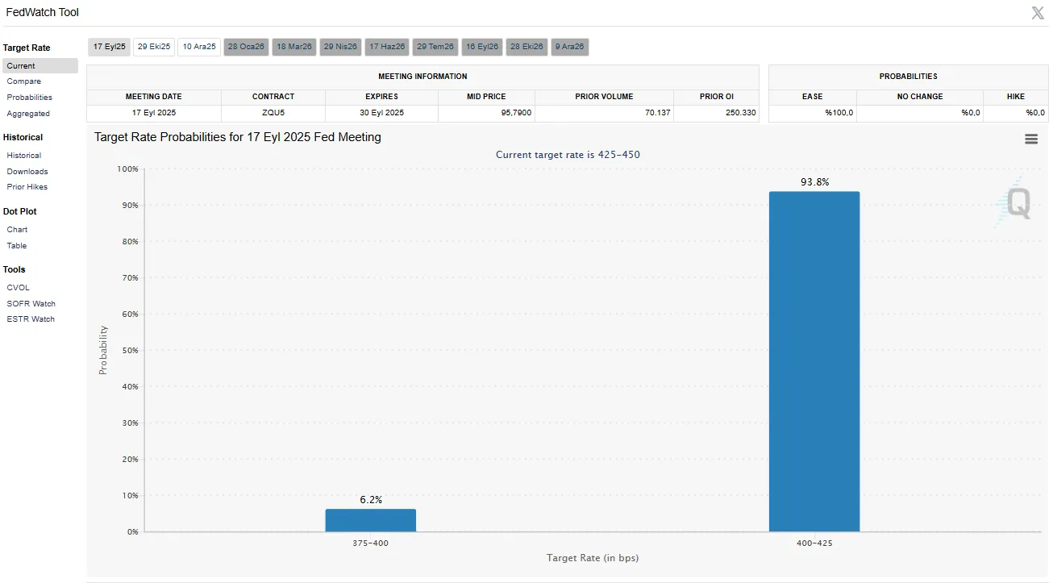Open Probabilities in the sidebar
The width and height of the screenshot is (1053, 583).
coord(30,98)
